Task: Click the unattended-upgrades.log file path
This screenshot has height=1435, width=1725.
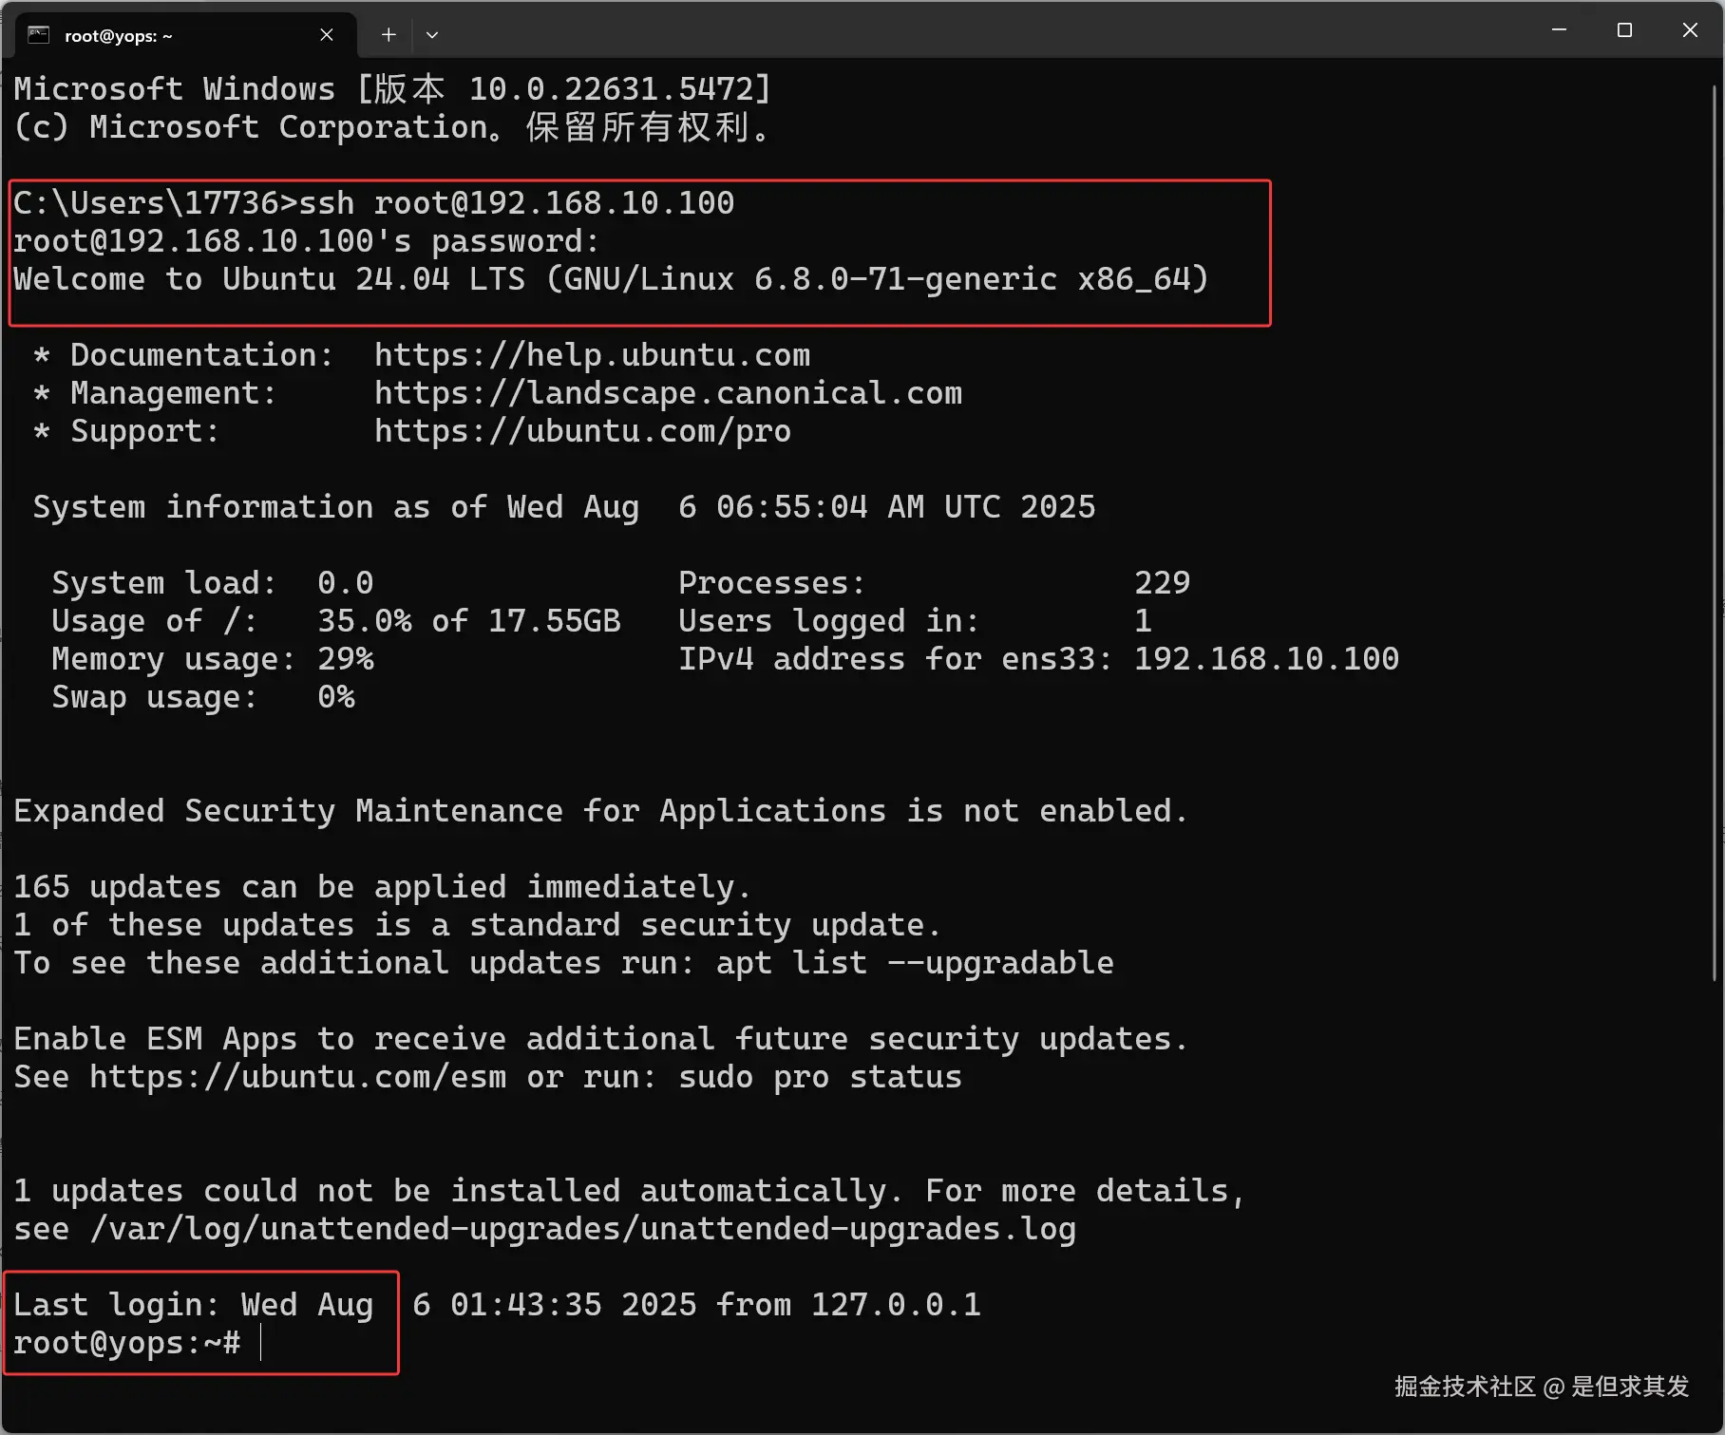Action: click(x=582, y=1227)
